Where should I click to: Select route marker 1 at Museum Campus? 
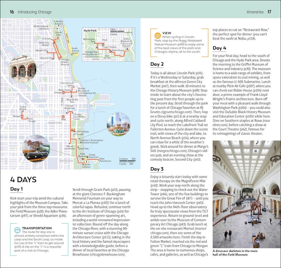point(87,162)
